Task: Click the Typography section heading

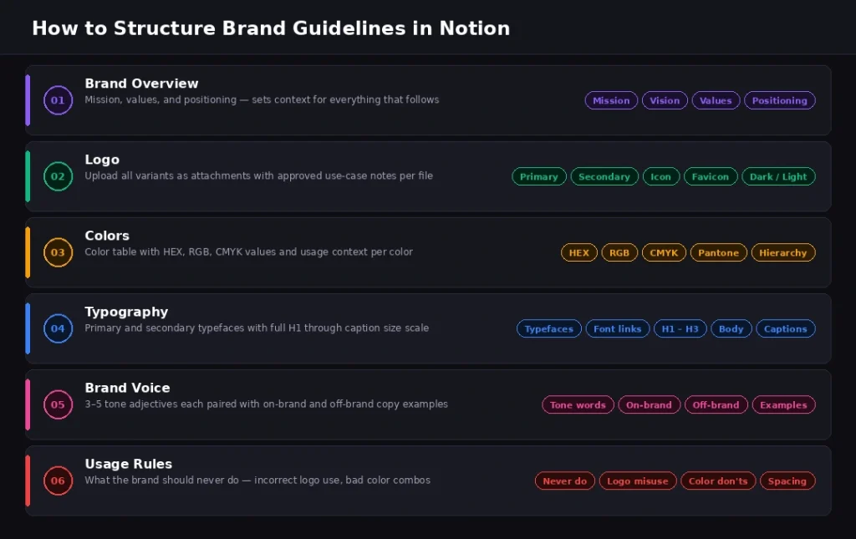Action: pyautogui.click(x=126, y=312)
